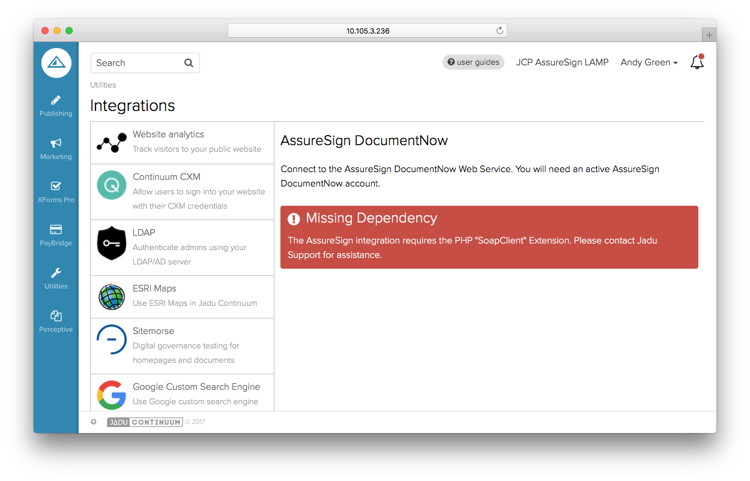Screen dimensions: 750x481
Task: Click JCP AssureSign LAMP site name
Action: pyautogui.click(x=562, y=62)
